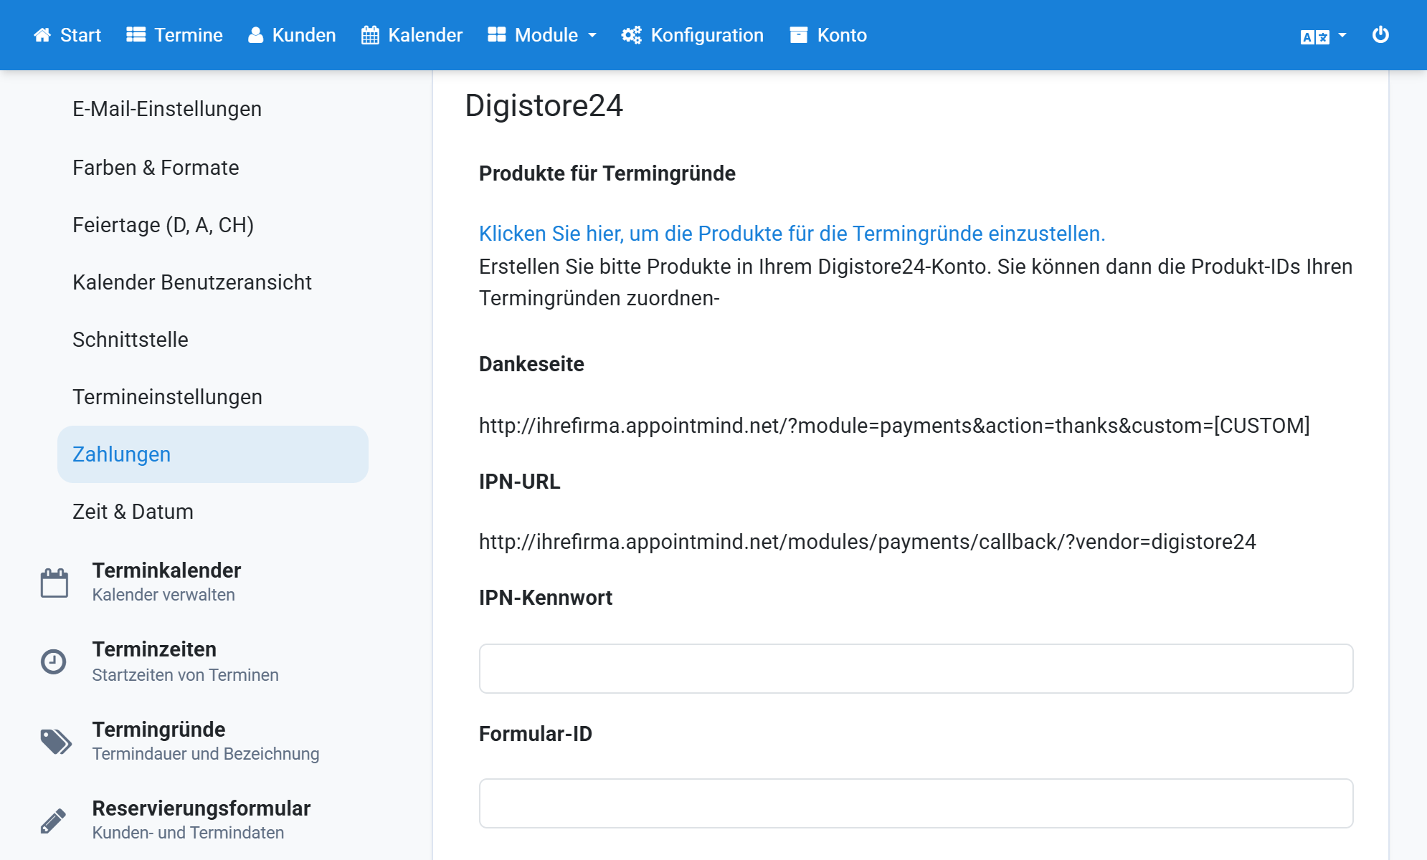This screenshot has height=860, width=1427.
Task: Expand the language selector caret
Action: [1342, 35]
